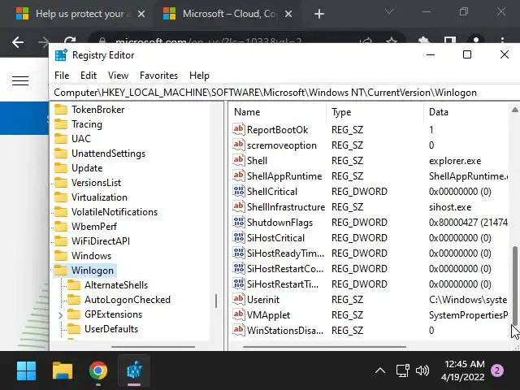
Task: Click the scremoveoption string value icon
Action: [239, 145]
